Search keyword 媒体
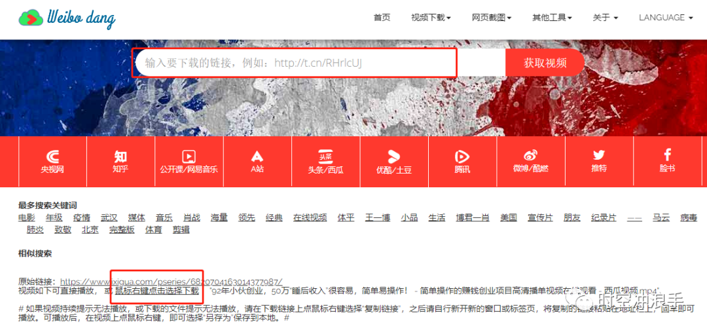This screenshot has width=707, height=332. pyautogui.click(x=137, y=217)
